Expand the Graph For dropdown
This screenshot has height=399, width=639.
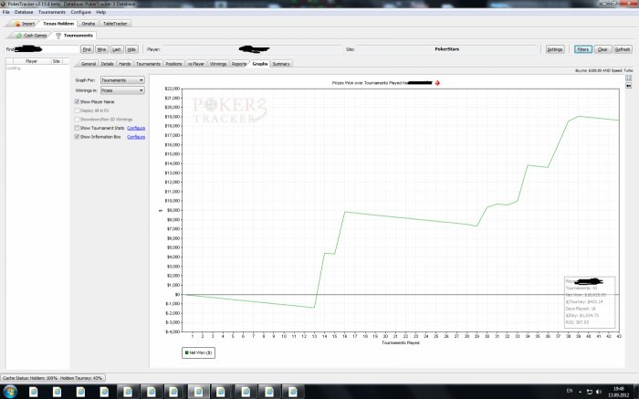(x=122, y=80)
